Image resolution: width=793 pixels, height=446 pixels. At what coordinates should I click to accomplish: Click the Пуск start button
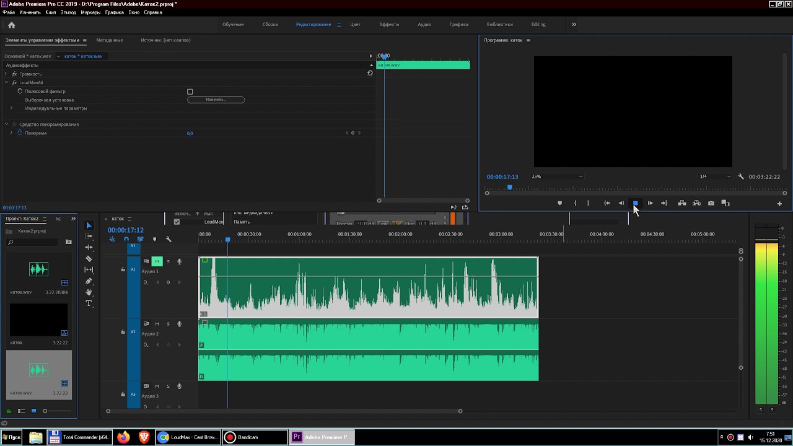(x=11, y=437)
